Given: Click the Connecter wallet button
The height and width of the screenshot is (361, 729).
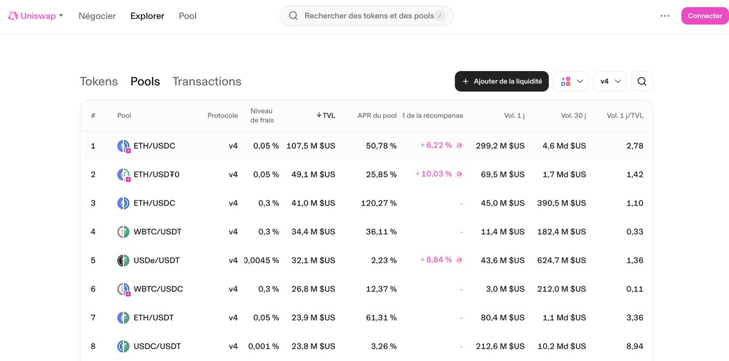Looking at the screenshot, I should point(705,16).
